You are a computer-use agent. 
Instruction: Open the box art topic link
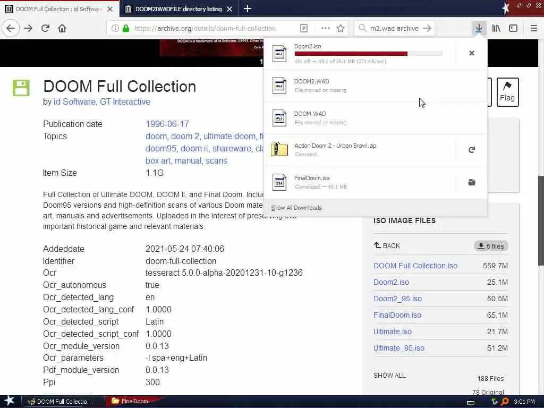point(158,160)
